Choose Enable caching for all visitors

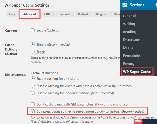(33, 78)
